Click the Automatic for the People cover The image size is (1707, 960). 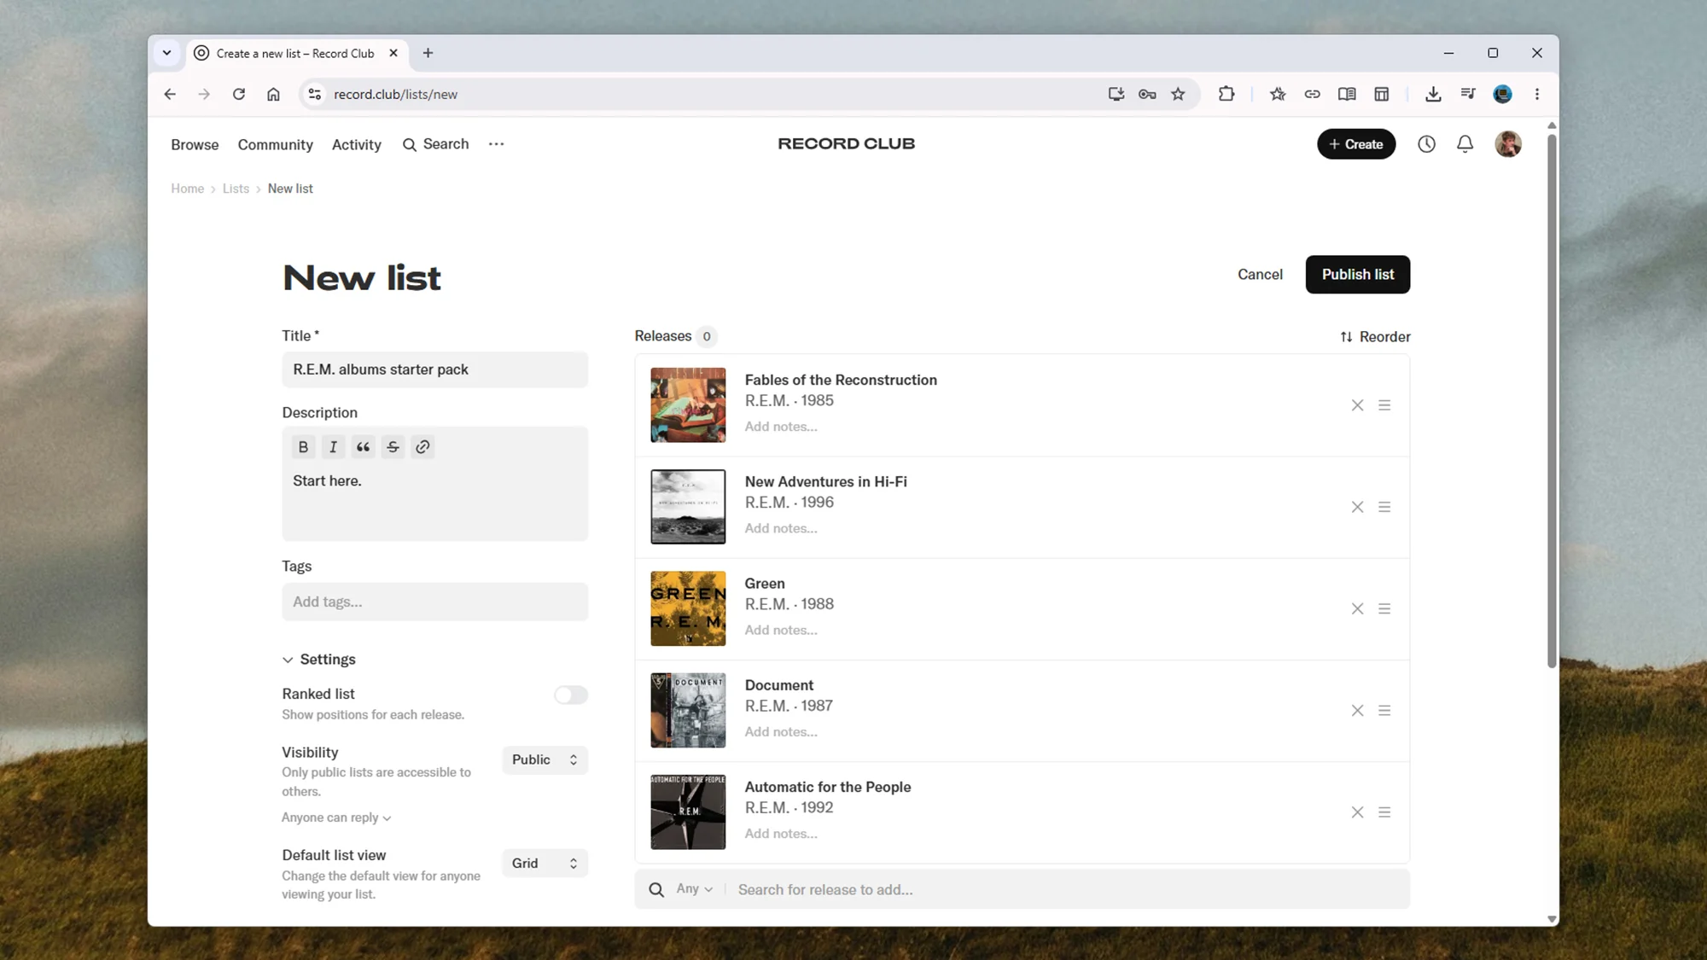tap(688, 812)
